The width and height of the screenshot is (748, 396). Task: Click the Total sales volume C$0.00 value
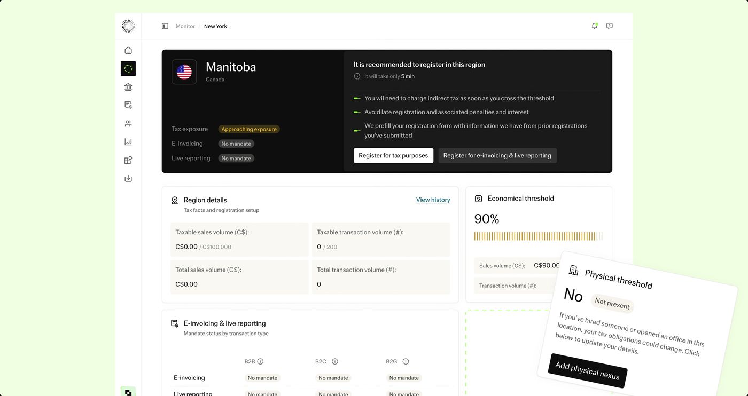click(x=186, y=284)
